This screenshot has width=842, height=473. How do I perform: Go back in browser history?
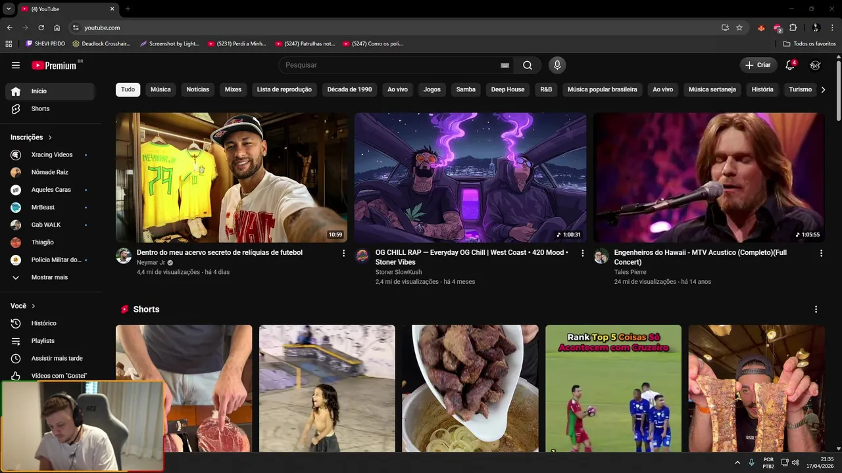point(9,28)
